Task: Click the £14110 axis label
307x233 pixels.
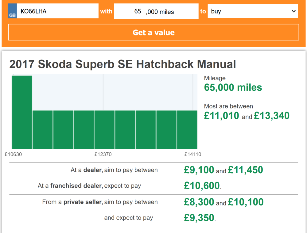Action: pyautogui.click(x=193, y=155)
